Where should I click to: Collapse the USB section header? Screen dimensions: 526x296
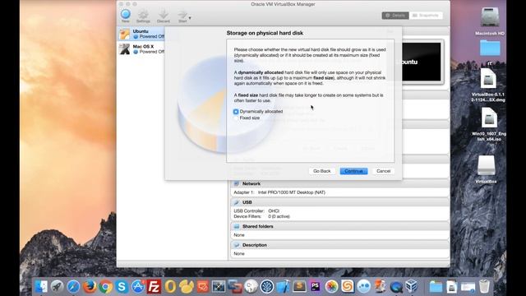(339, 202)
